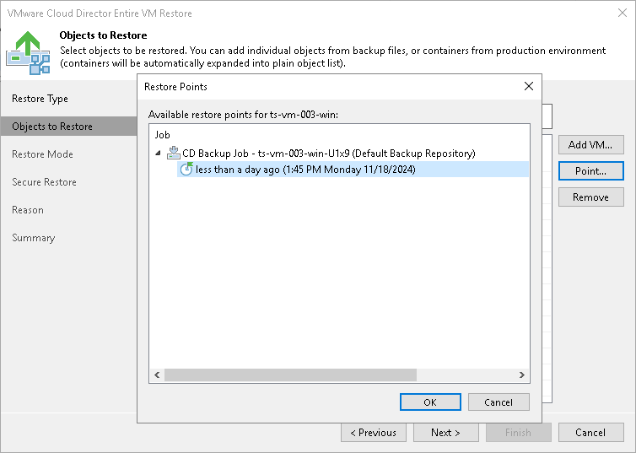Switch to Secure Restore step

point(44,182)
